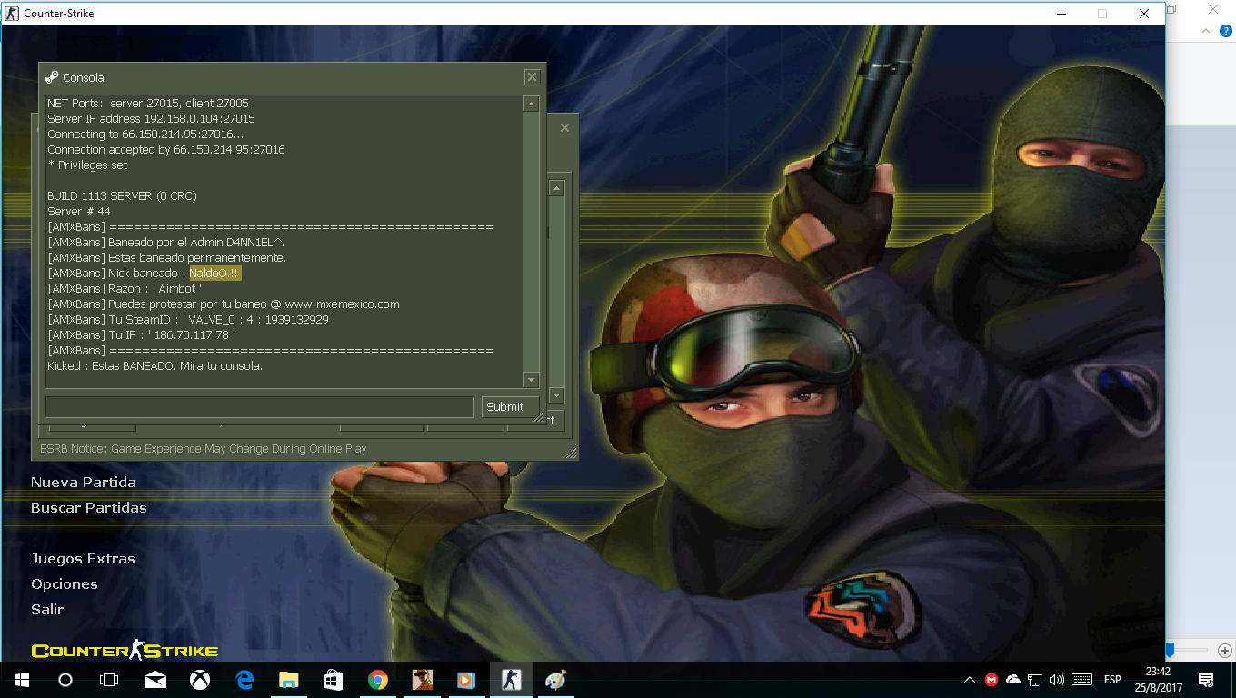This screenshot has width=1236, height=698.
Task: Click the highlighted nick NaldoO.!!
Action: tap(214, 273)
